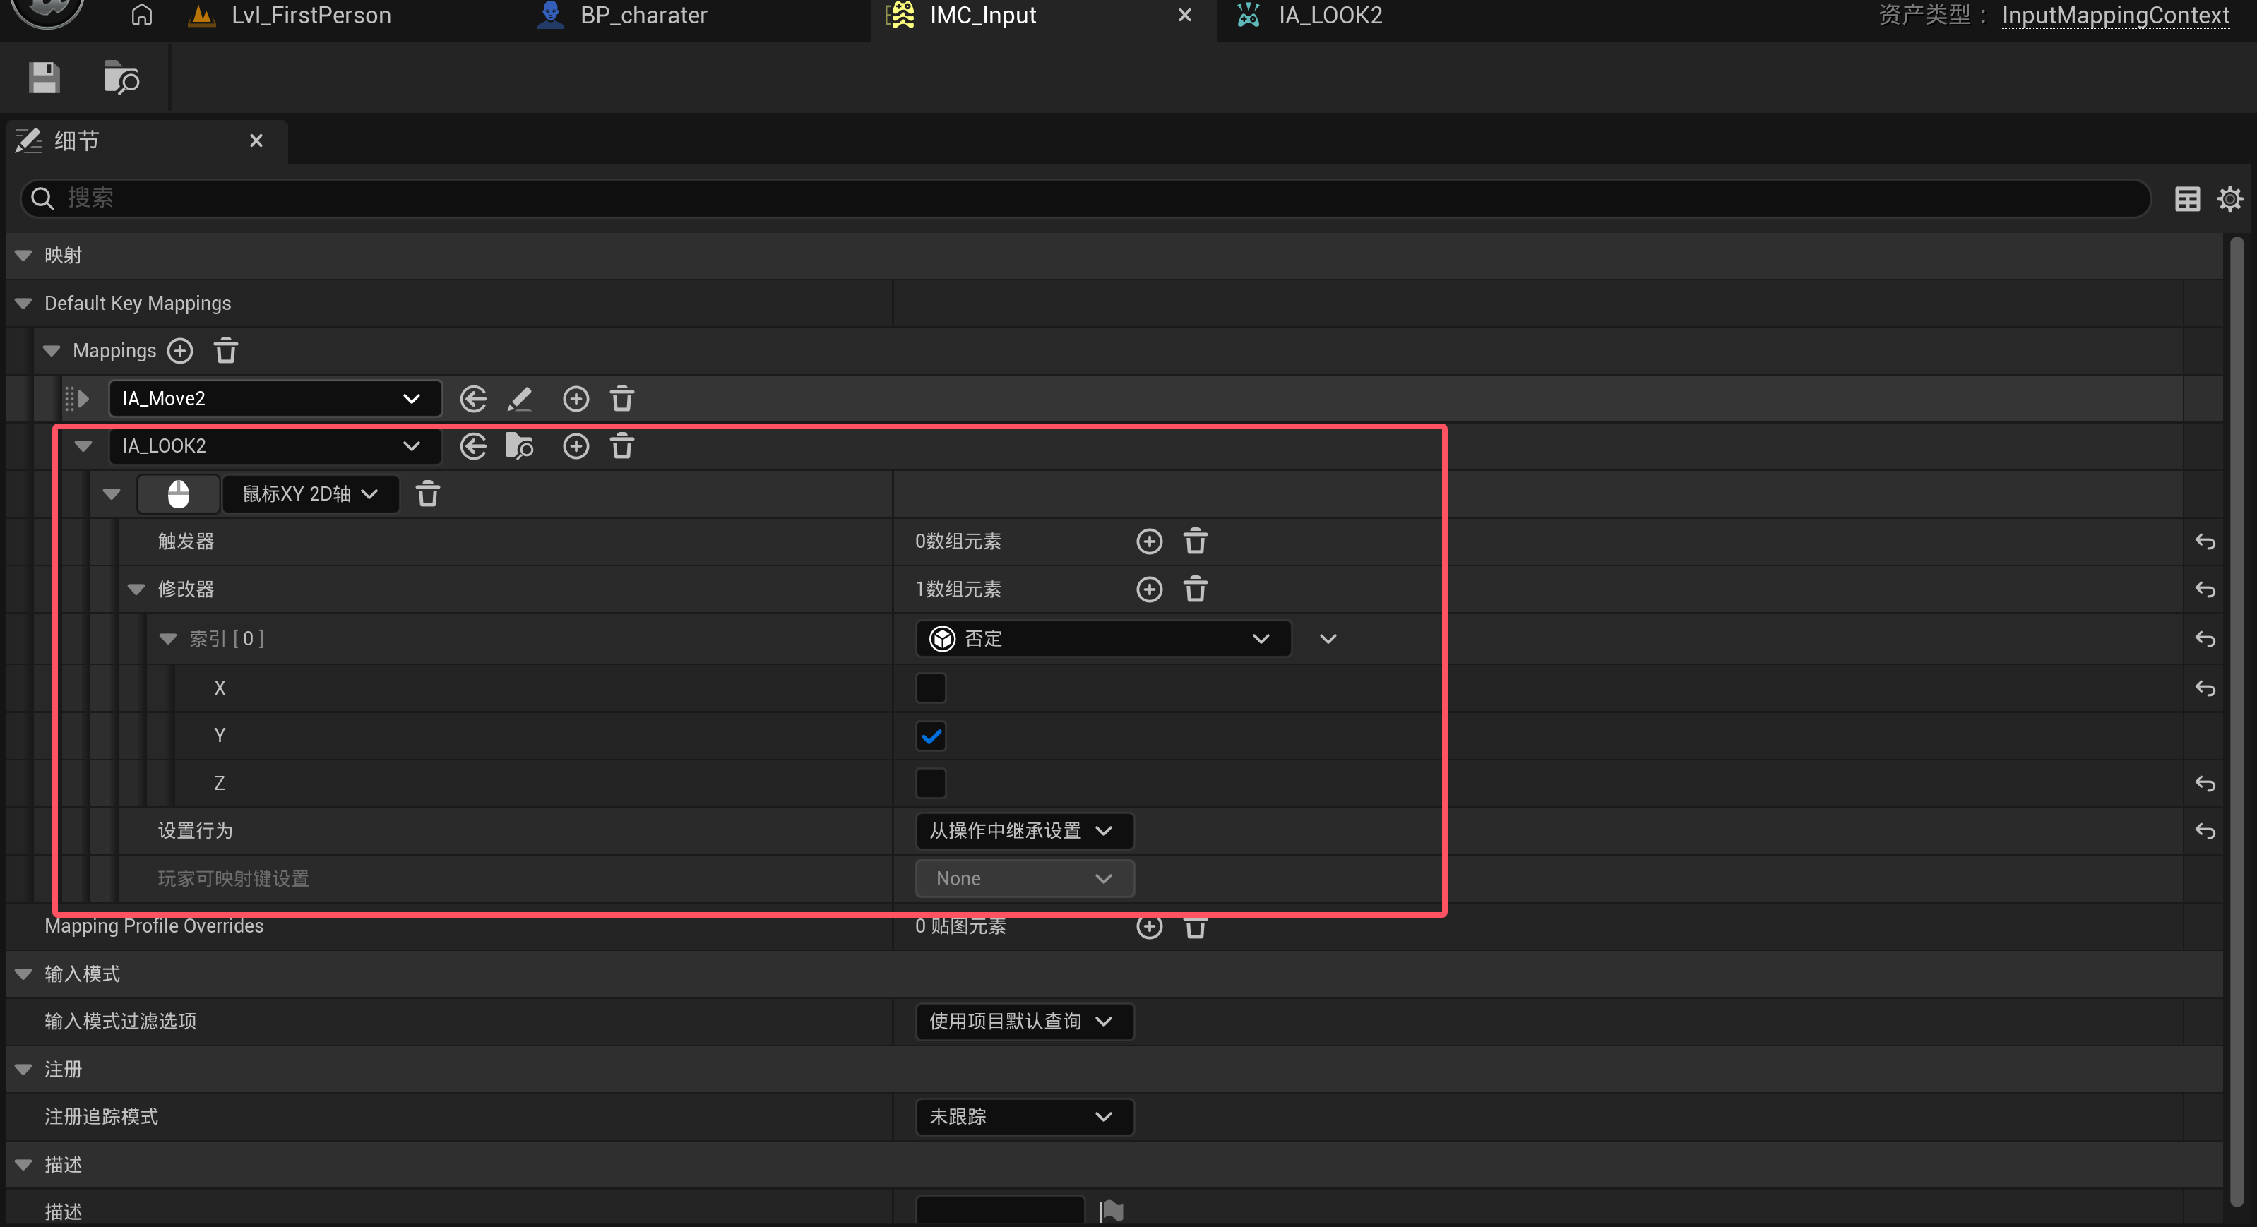
Task: Click the InputMappingContext asset type link
Action: [2114, 16]
